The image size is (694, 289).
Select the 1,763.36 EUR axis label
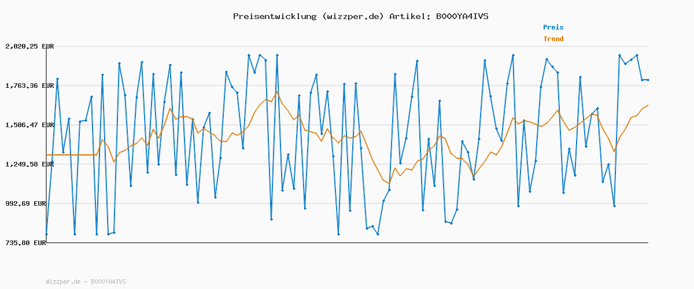pyautogui.click(x=29, y=86)
